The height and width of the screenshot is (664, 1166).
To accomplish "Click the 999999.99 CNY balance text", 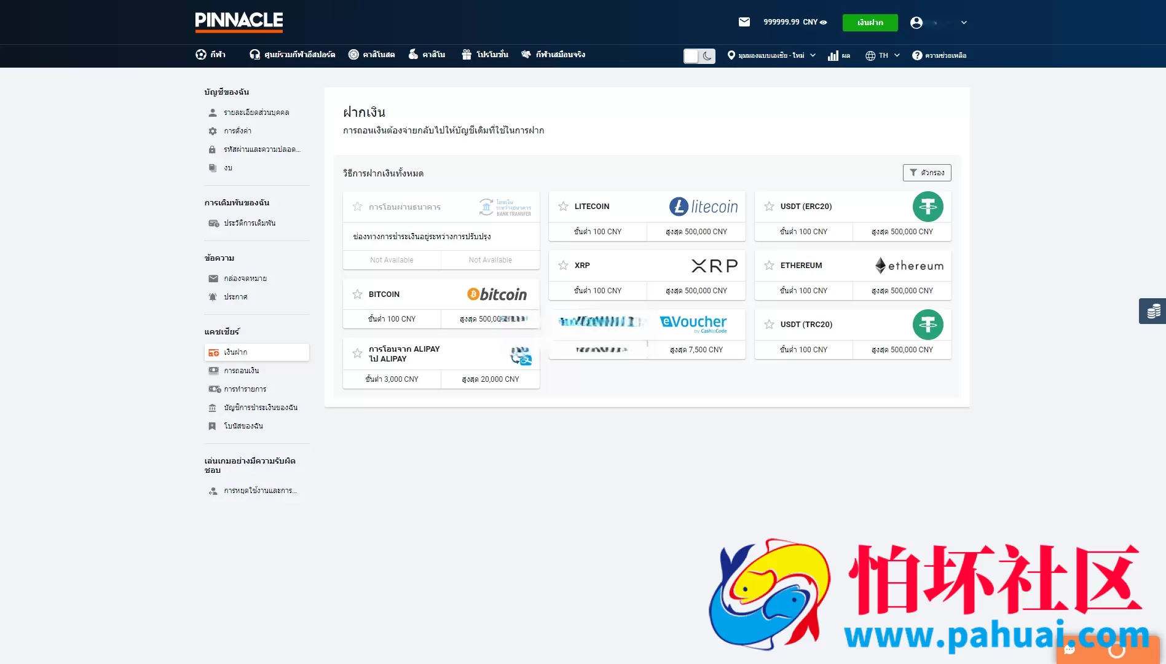I will pos(790,22).
